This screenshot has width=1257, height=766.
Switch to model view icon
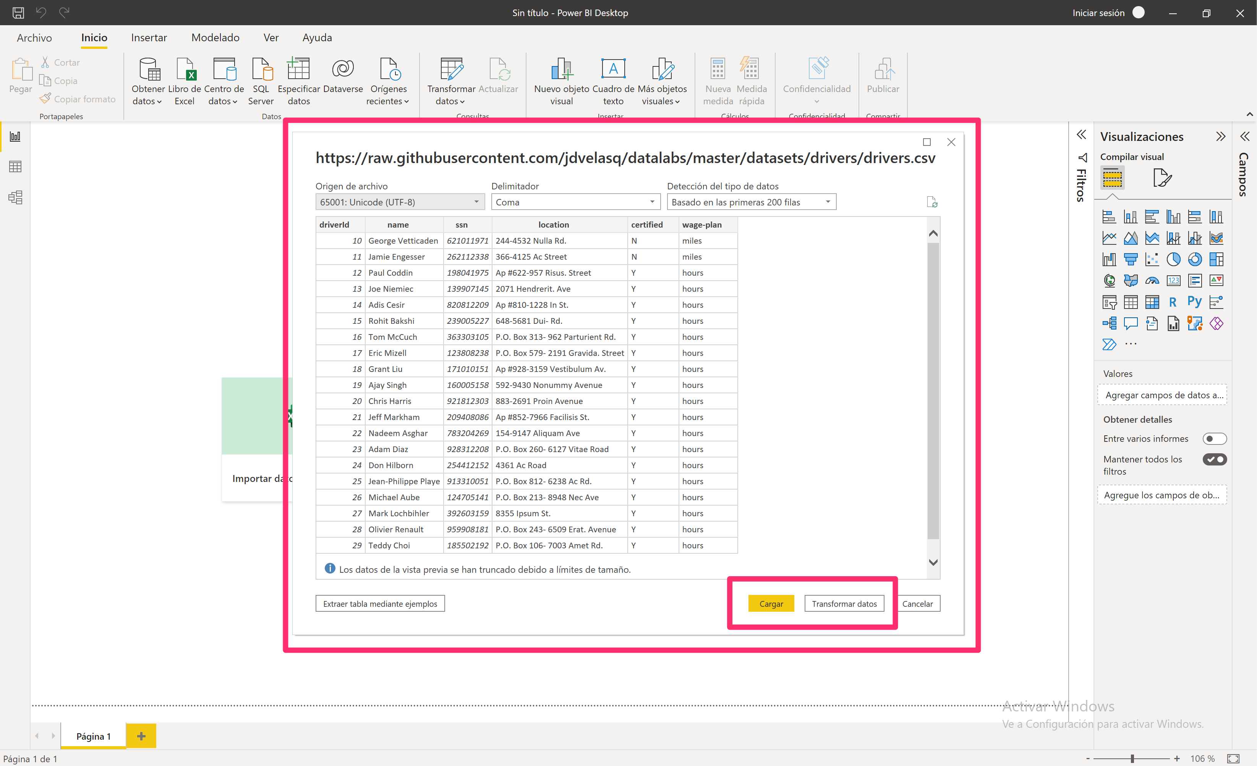pyautogui.click(x=15, y=197)
